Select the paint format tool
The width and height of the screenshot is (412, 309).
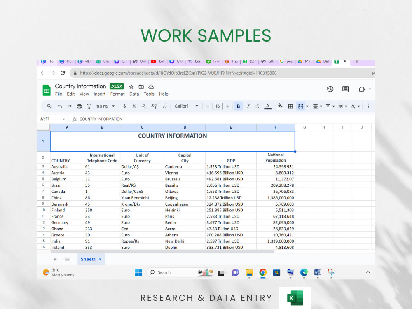(89, 106)
